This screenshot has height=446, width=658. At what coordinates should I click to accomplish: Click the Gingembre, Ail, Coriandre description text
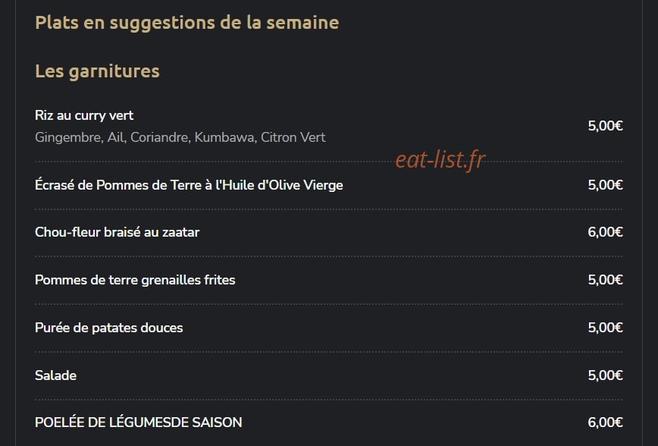(180, 137)
